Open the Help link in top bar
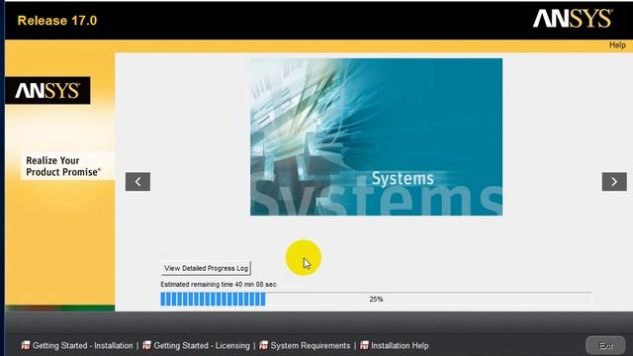The width and height of the screenshot is (633, 356). click(617, 44)
